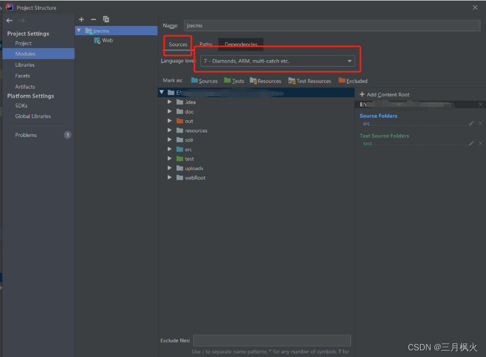
Task: Select Libraries under Project Settings
Action: [x=25, y=65]
